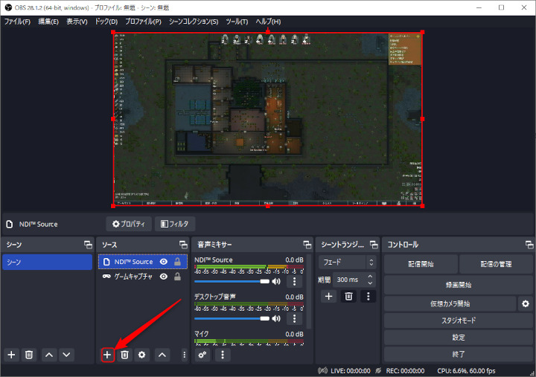Click the audio mixer vertical scrollbar
Screen dimensions: 536x377
[309, 291]
